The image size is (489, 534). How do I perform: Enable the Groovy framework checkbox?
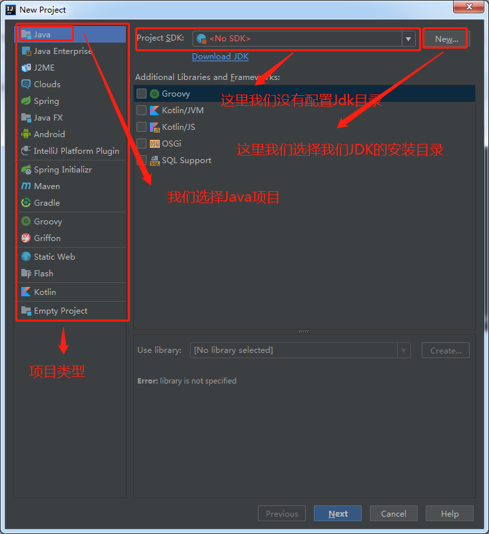(x=141, y=94)
